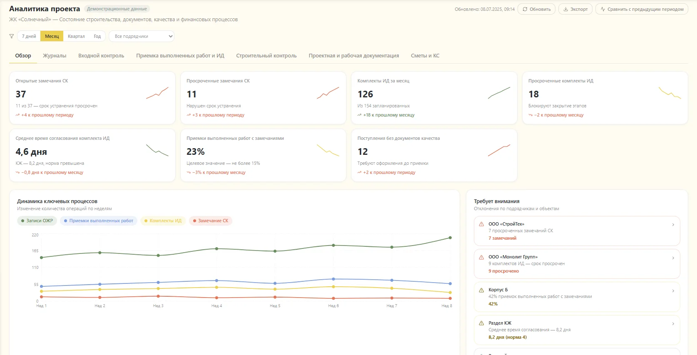The width and height of the screenshot is (697, 355).
Task: Click the sparkline in Открытые замечания СК card
Action: [157, 93]
